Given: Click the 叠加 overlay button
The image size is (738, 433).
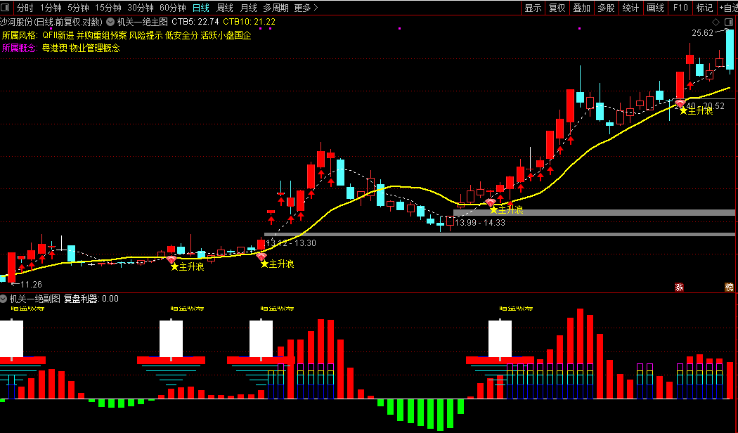Looking at the screenshot, I should click(x=582, y=8).
